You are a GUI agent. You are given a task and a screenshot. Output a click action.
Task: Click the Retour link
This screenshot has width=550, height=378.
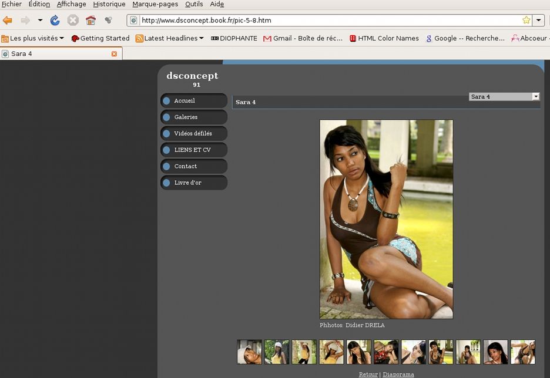coord(368,374)
